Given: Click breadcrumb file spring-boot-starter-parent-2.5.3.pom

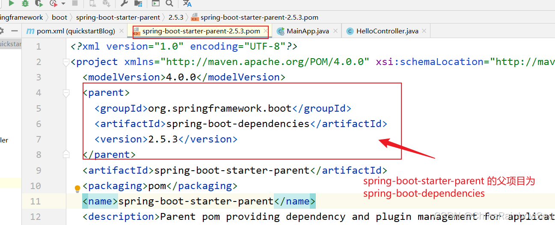Looking at the screenshot, I should 255,18.
